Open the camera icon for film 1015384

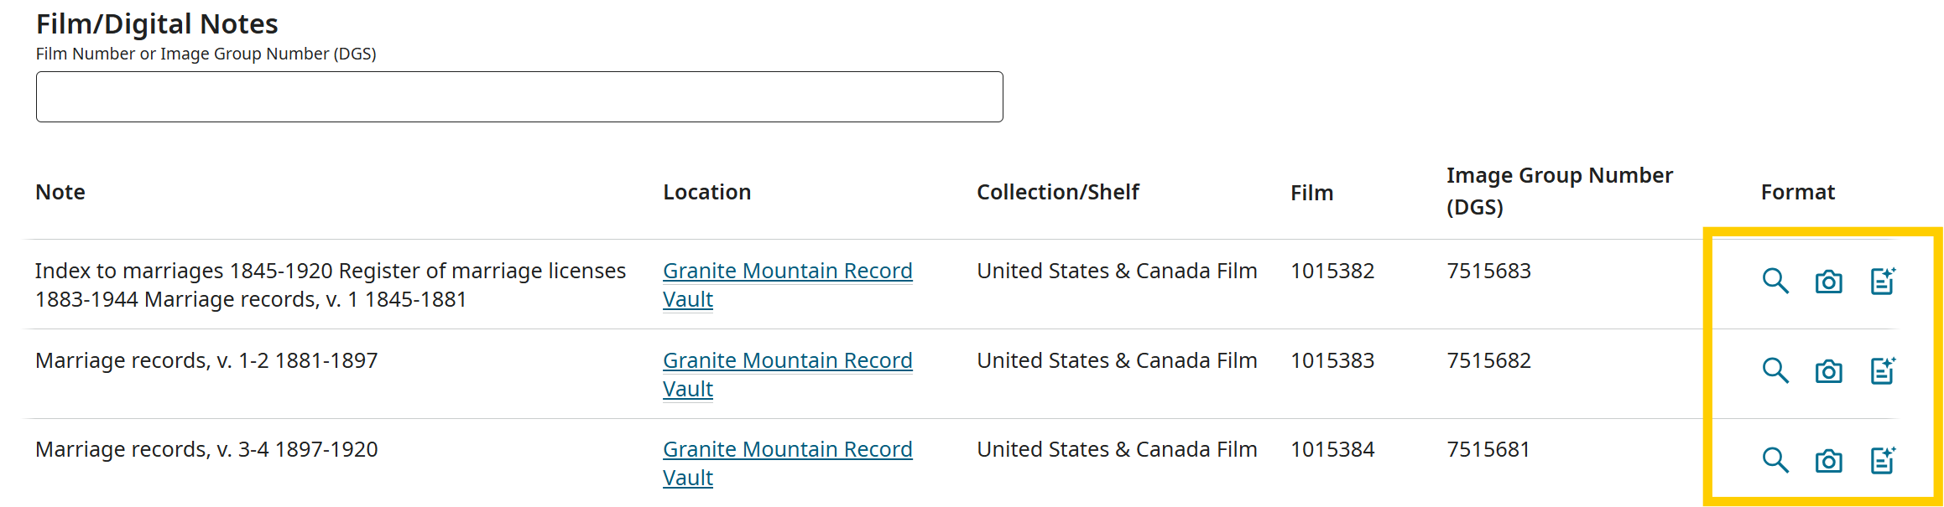(x=1828, y=461)
